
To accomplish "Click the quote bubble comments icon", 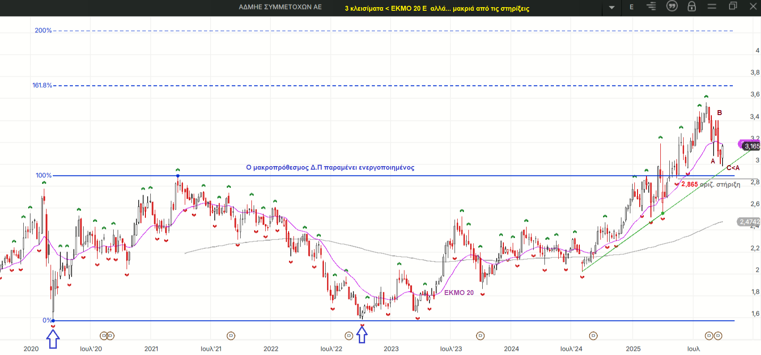I will coord(672,6).
